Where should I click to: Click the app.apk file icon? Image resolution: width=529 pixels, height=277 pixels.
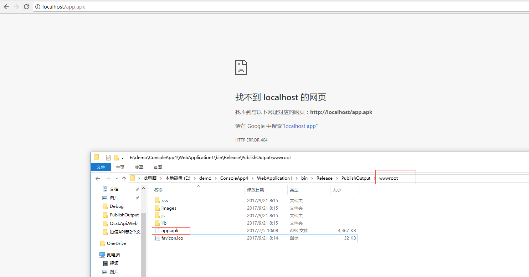pyautogui.click(x=157, y=231)
